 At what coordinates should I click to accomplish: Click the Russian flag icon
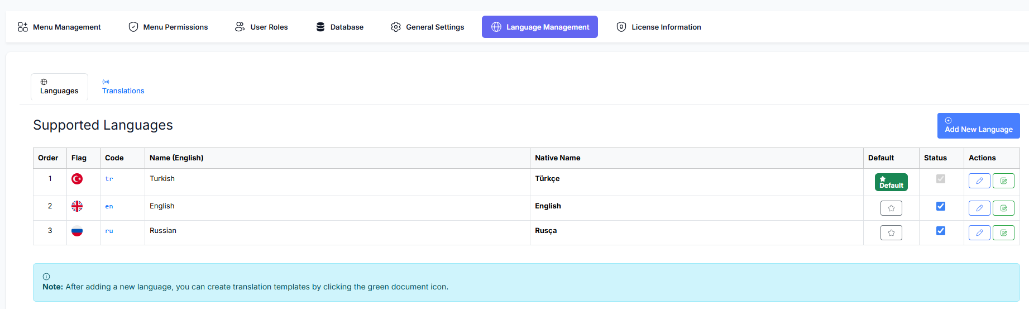click(x=77, y=231)
